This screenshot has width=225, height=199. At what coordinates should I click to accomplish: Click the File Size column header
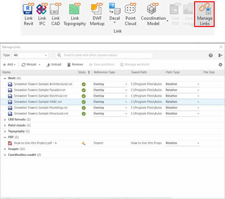[212, 72]
